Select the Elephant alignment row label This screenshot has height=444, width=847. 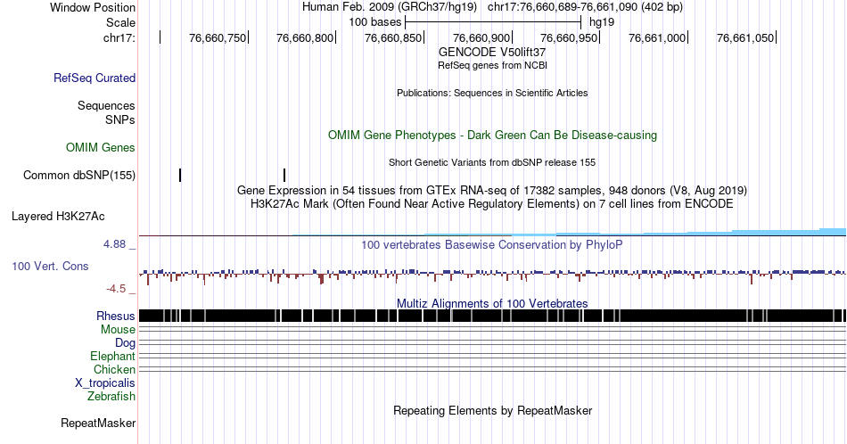(x=112, y=356)
